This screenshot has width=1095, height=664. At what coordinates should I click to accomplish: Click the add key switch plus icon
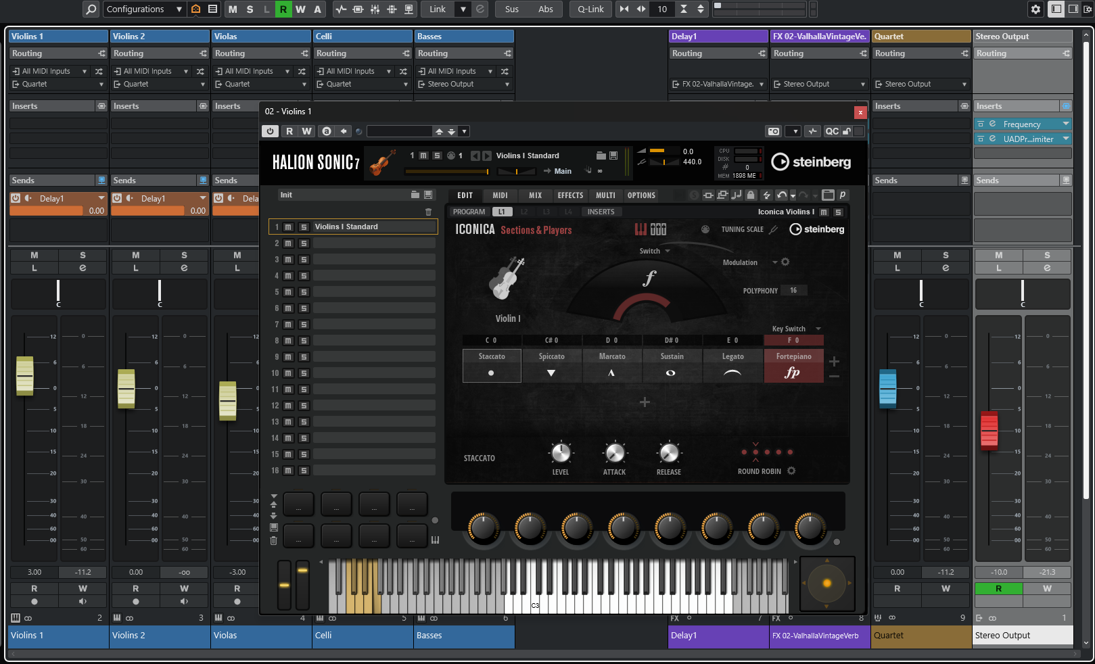[835, 361]
